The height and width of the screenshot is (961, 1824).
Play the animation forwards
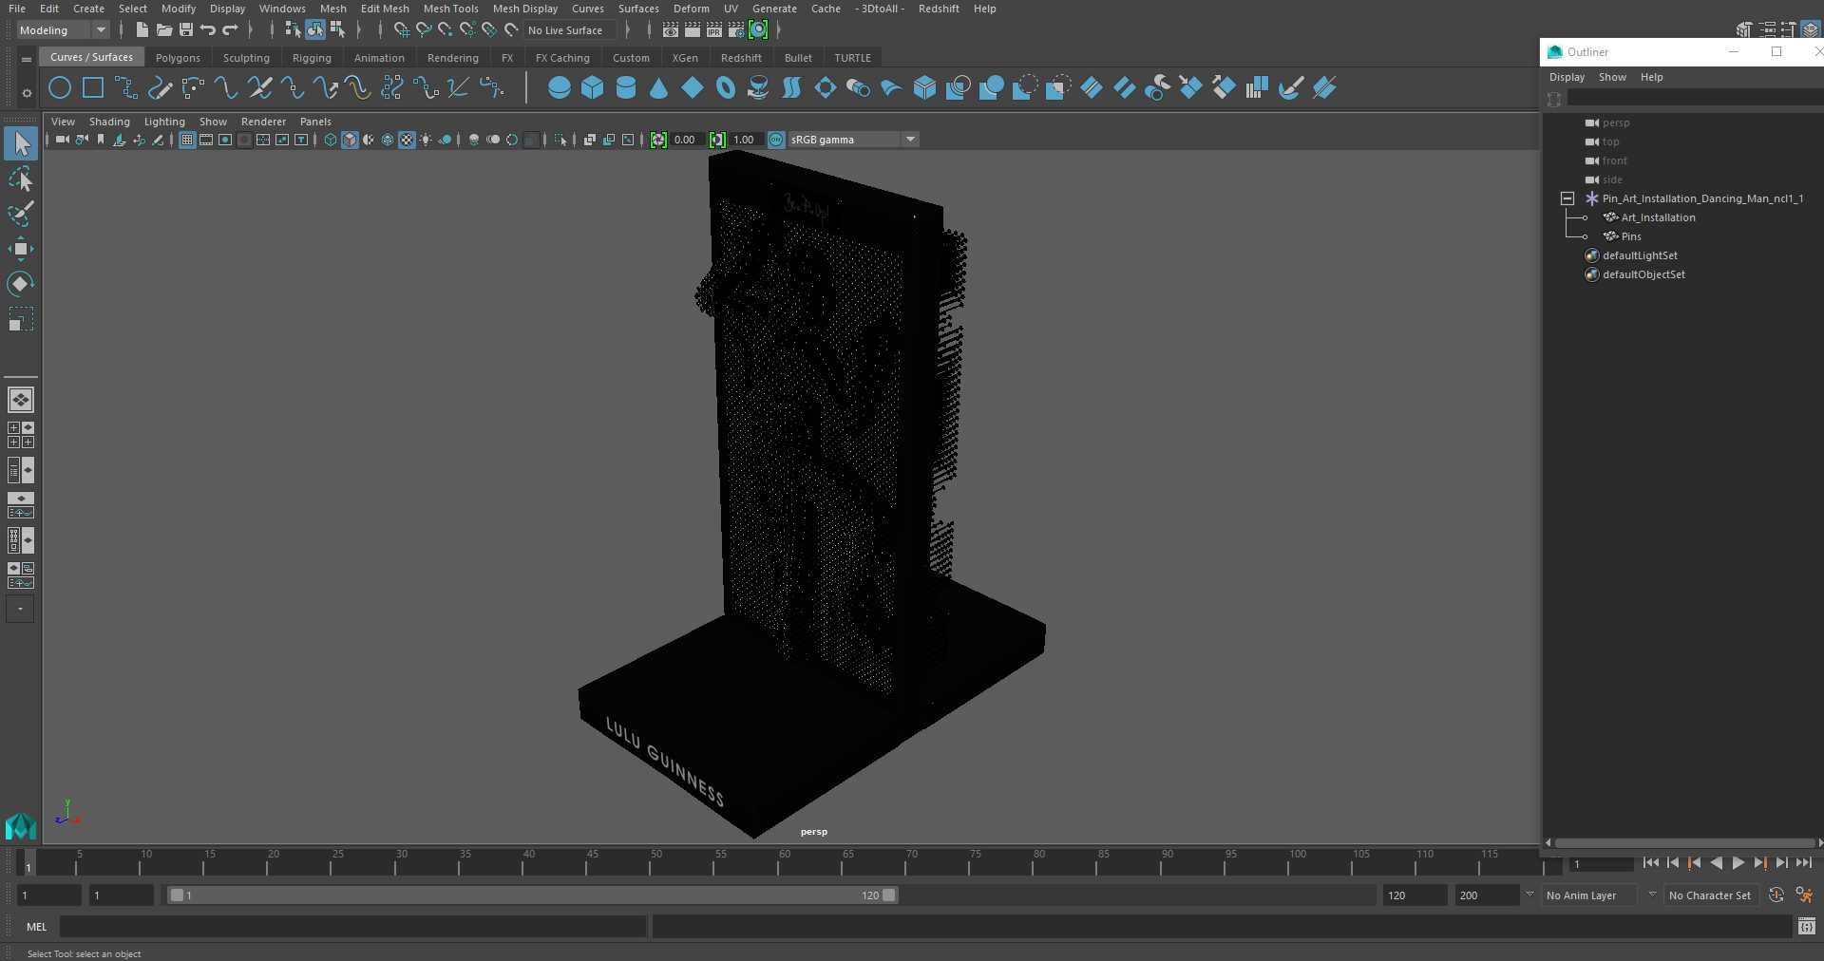1738,863
